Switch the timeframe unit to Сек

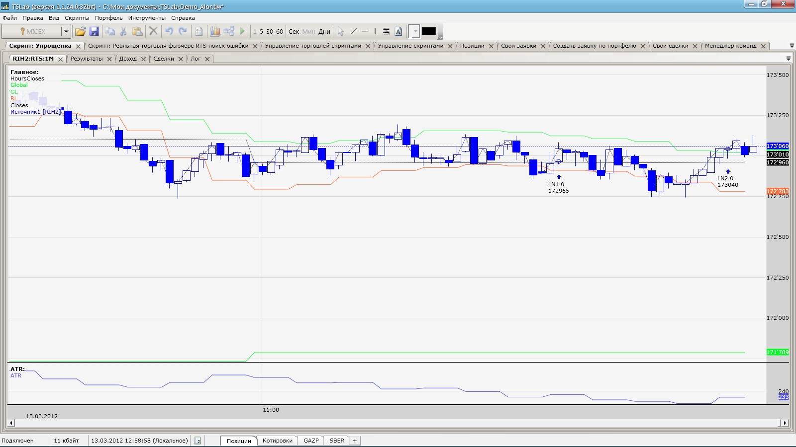pyautogui.click(x=294, y=31)
